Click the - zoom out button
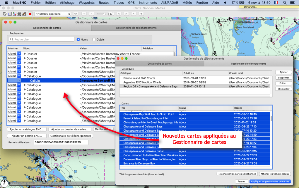This screenshot has width=299, height=188. pyautogui.click(x=92, y=14)
